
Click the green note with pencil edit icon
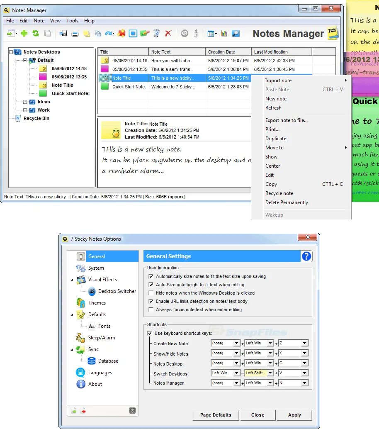[x=145, y=33]
